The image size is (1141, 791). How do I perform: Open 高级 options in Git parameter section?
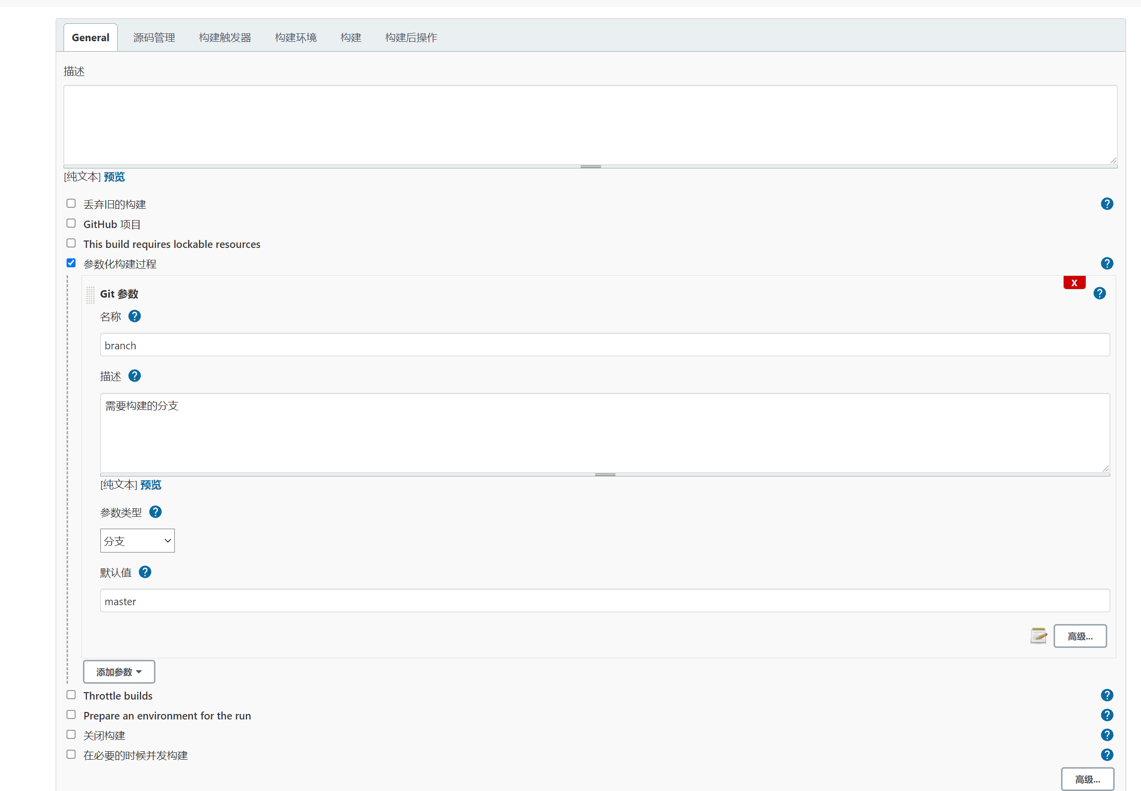(x=1080, y=636)
